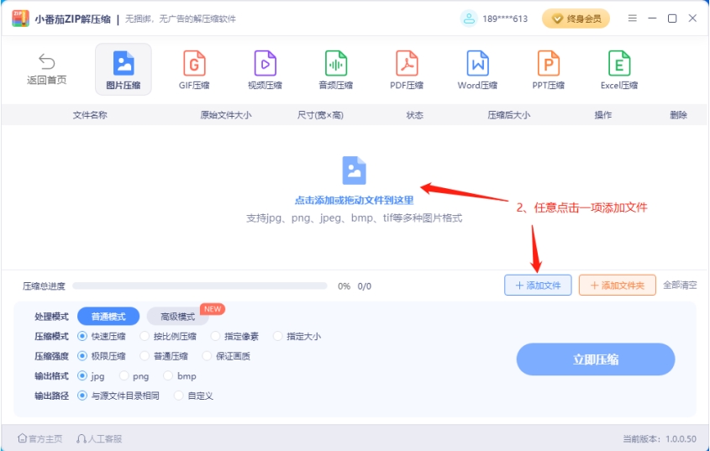
Task: Select the 普通压缩 compression strength
Action: coord(145,356)
